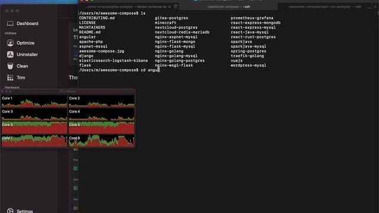The image size is (379, 213).
Task: Click 'LICENSE' in terminal listing
Action: 87,22
